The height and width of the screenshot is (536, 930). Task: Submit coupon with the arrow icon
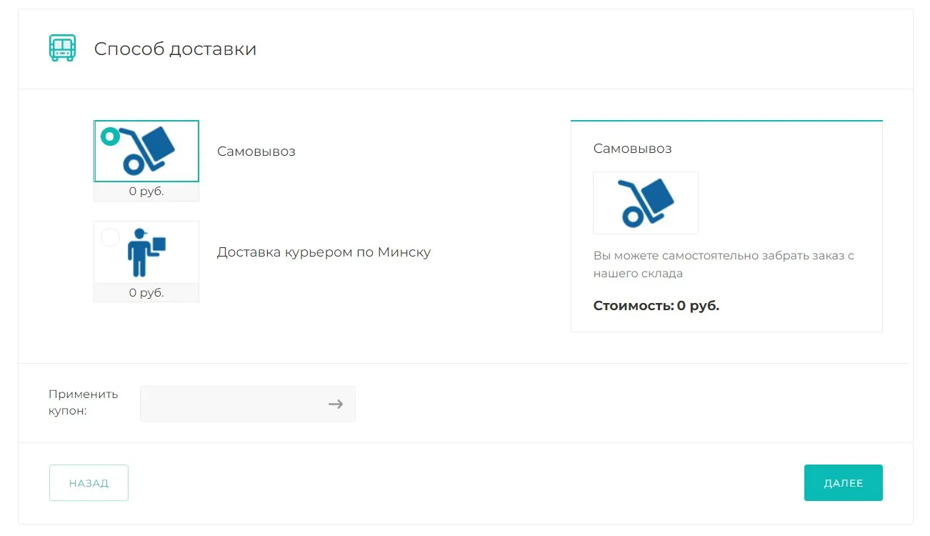(336, 404)
